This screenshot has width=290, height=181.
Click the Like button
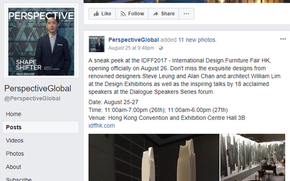click(x=102, y=14)
